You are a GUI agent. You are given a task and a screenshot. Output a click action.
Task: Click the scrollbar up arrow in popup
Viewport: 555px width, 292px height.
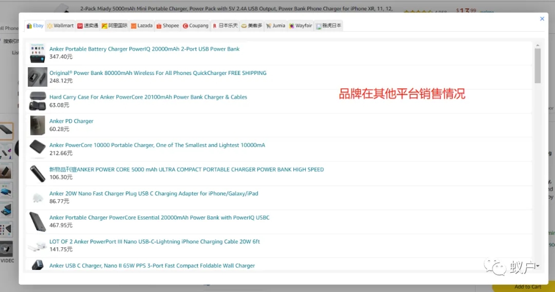point(538,45)
